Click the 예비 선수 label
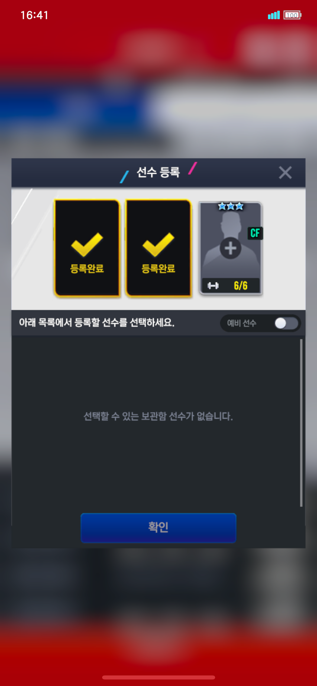Viewport: 317px width, 686px height. [242, 323]
